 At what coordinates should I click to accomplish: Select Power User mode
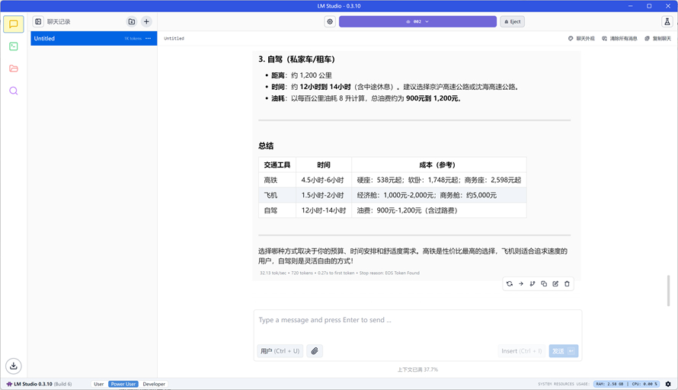pos(123,384)
